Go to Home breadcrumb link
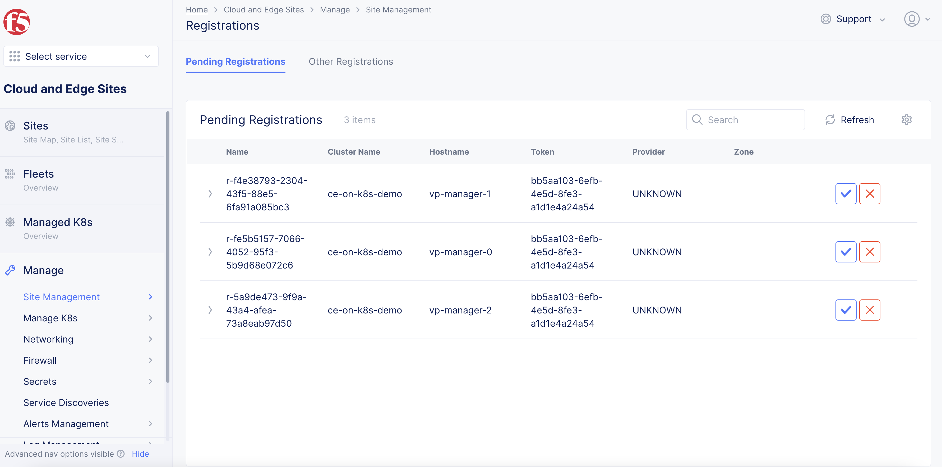The height and width of the screenshot is (467, 942). [196, 10]
